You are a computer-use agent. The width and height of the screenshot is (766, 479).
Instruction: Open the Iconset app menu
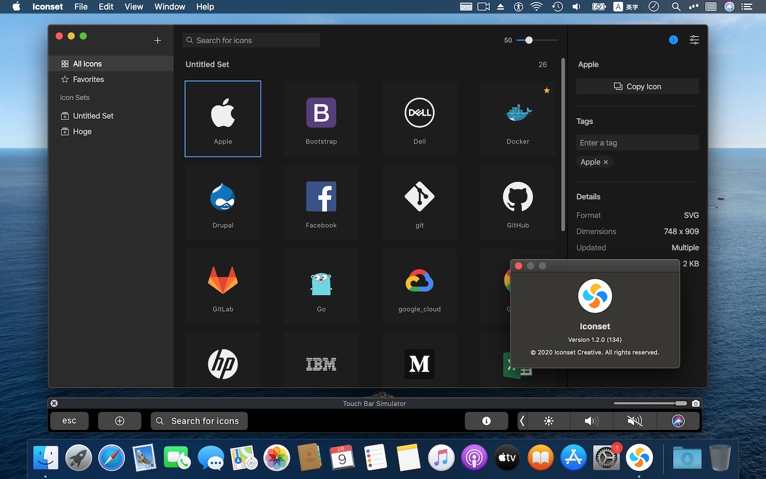pos(47,7)
